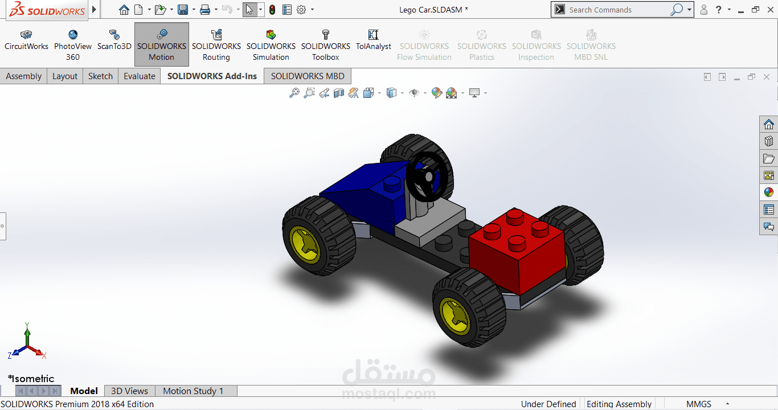The height and width of the screenshot is (410, 778).
Task: Open View Palette in task pane
Action: click(x=769, y=175)
